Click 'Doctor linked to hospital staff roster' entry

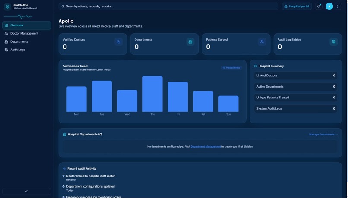point(91,176)
